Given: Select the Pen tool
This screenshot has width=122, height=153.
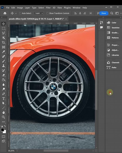Looking at the screenshot, I should [4, 94].
